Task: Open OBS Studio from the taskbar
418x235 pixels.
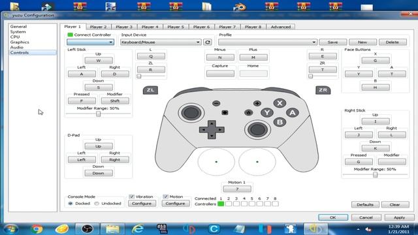Action: (x=87, y=229)
